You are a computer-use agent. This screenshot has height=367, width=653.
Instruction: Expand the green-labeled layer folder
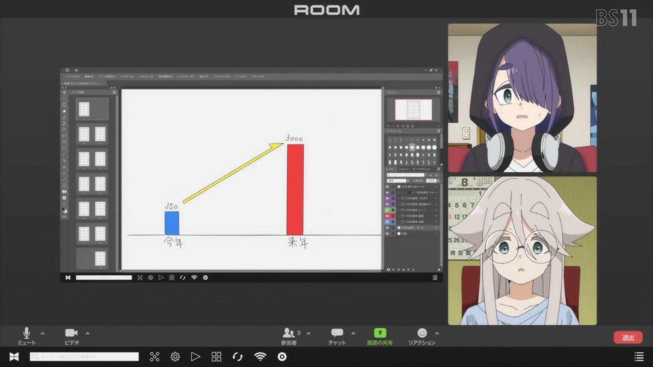[399, 210]
